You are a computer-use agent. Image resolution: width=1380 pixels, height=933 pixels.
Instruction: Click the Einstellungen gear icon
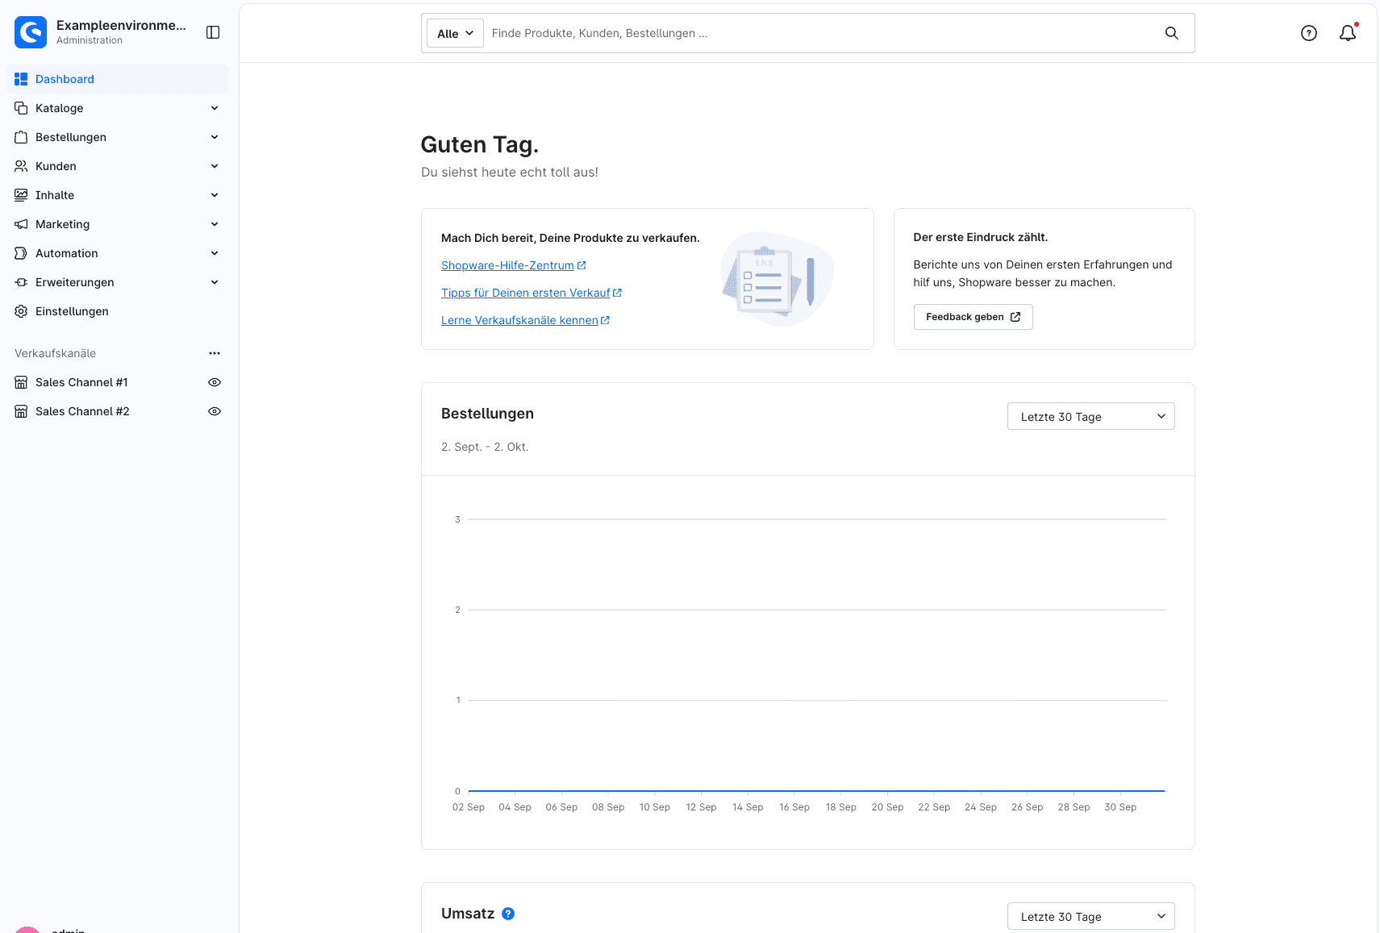tap(21, 311)
